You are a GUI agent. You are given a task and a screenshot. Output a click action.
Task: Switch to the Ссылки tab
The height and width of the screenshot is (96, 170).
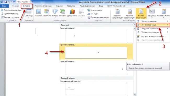(x=59, y=6)
